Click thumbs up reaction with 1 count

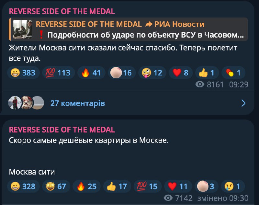[x=207, y=73]
